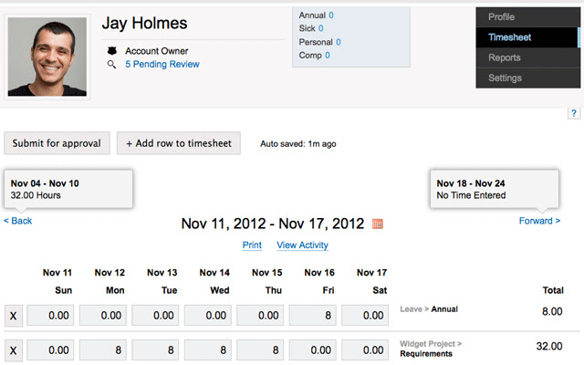The height and width of the screenshot is (365, 584).
Task: Remove the Widget Project Requirements row with X
Action: coord(14,350)
